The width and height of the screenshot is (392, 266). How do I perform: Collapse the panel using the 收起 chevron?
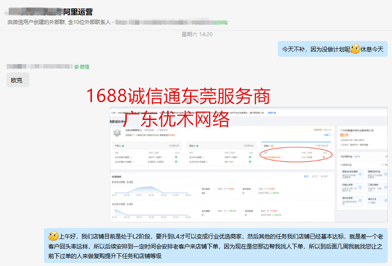328,135
